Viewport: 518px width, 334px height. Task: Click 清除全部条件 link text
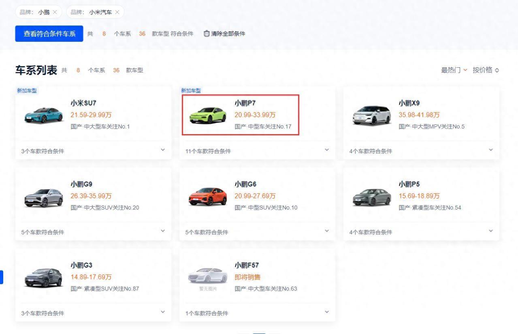228,34
